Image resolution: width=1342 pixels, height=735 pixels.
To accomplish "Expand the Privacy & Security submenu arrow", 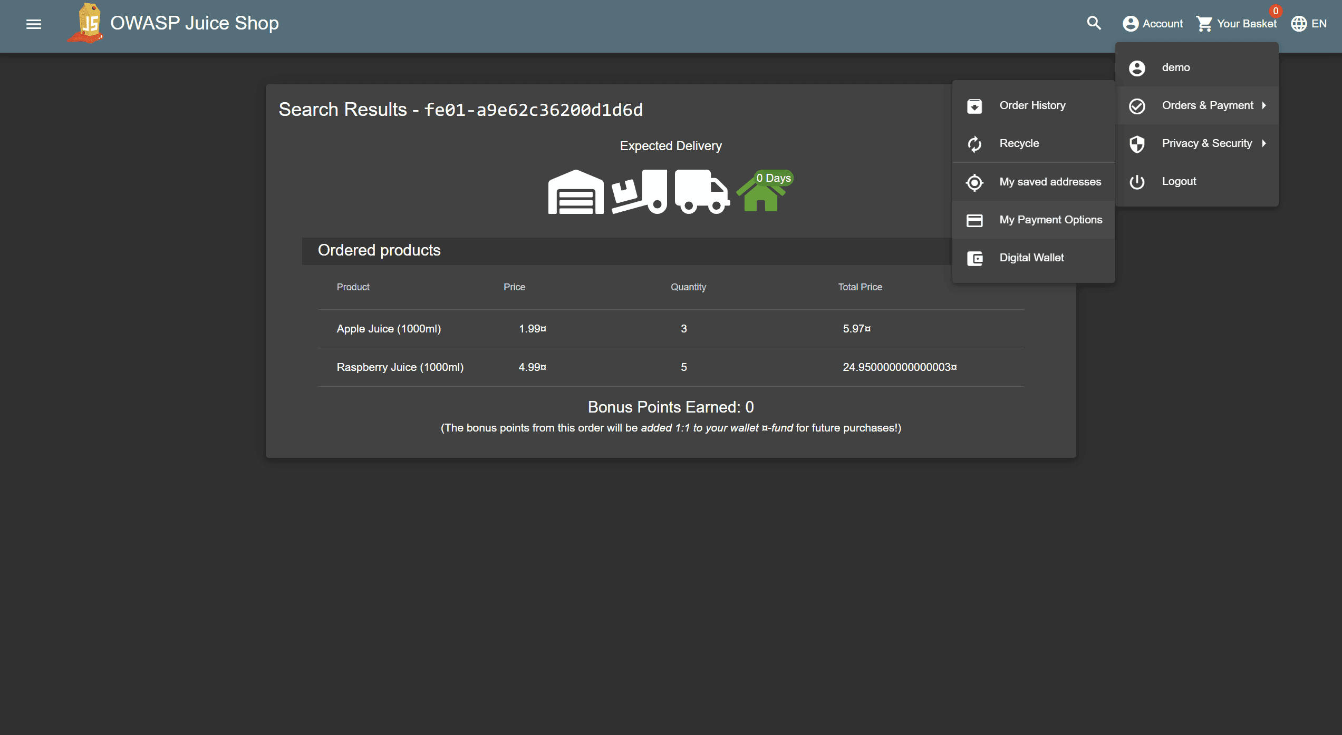I will [1264, 143].
